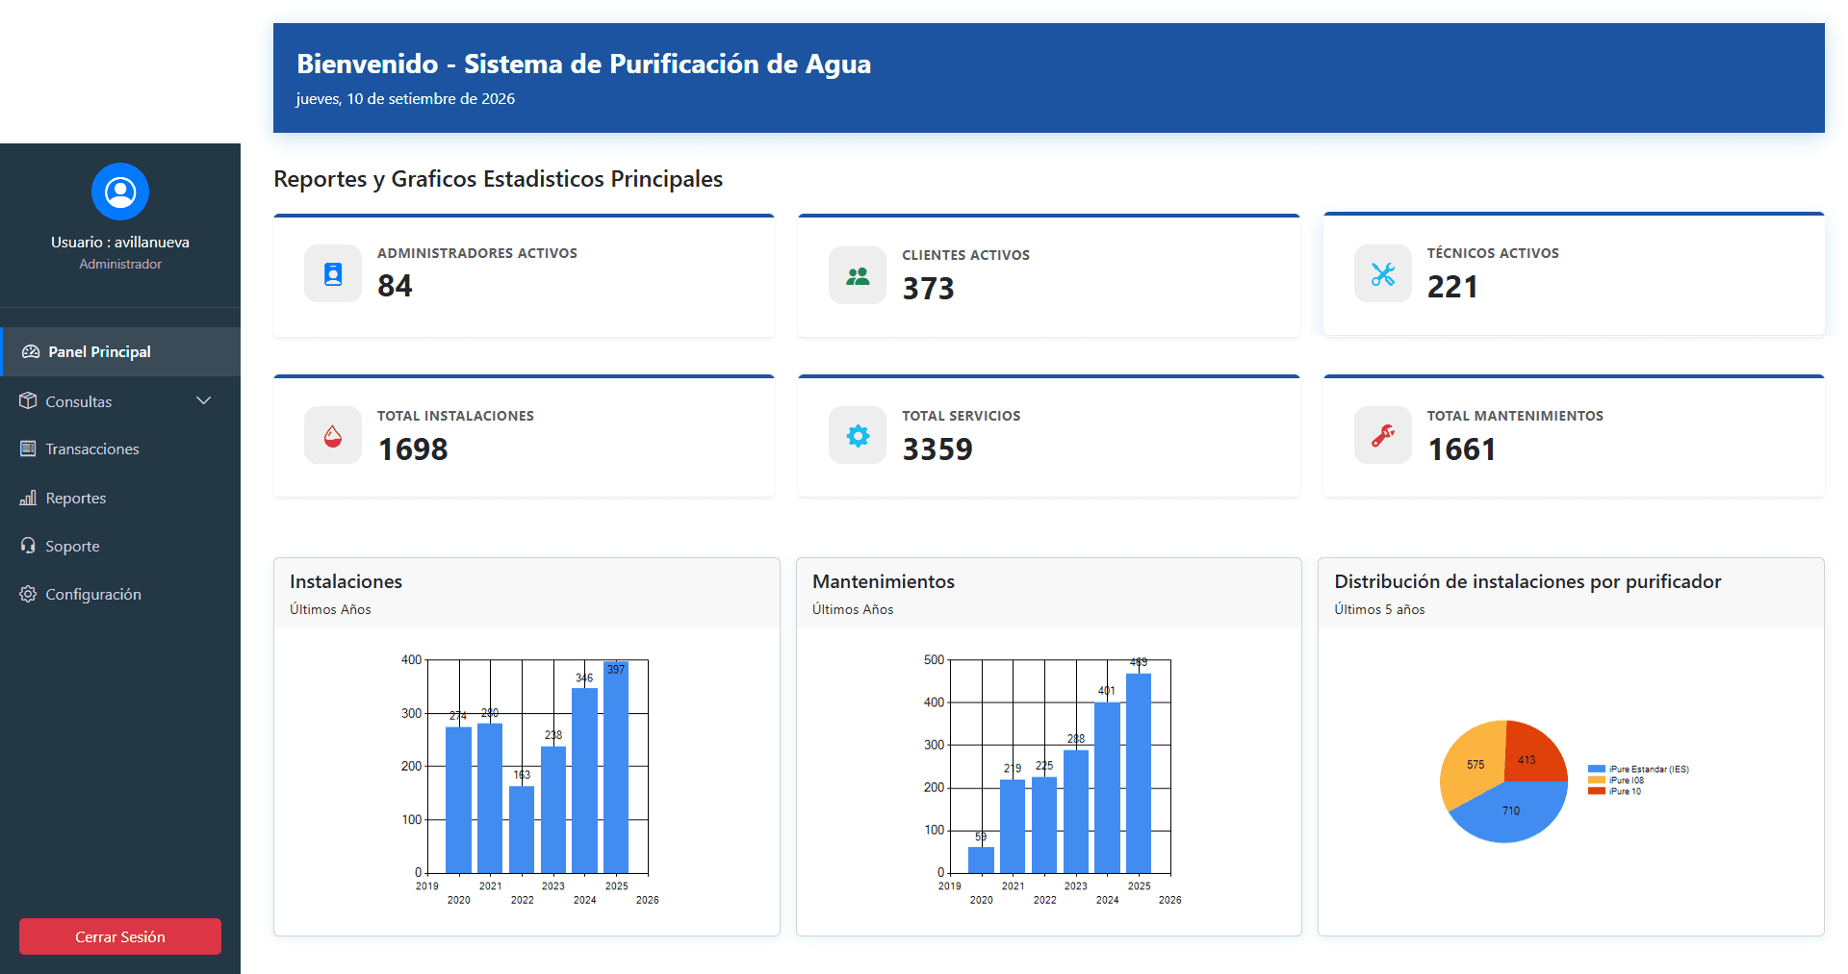The image size is (1848, 974).
Task: Click the user avatar icon
Action: 120,192
